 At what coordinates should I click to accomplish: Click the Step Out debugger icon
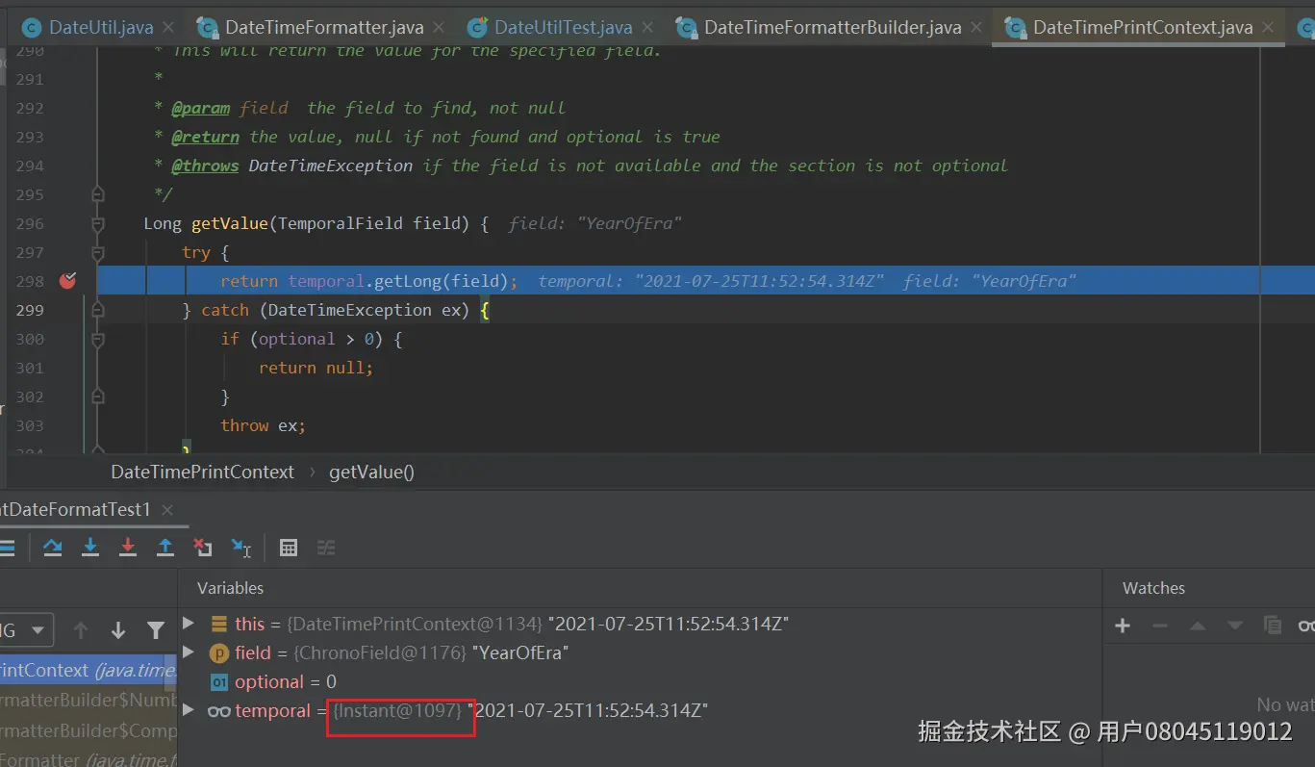coord(165,548)
